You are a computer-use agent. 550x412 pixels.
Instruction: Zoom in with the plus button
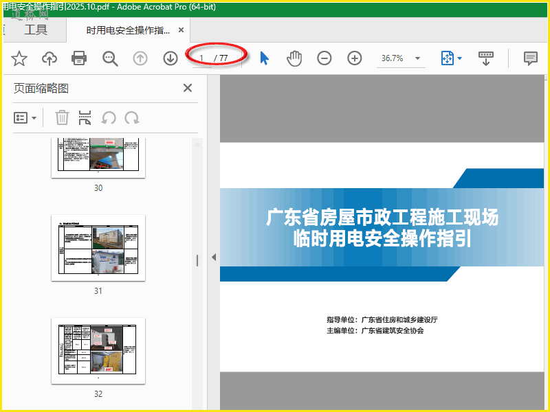tap(355, 58)
